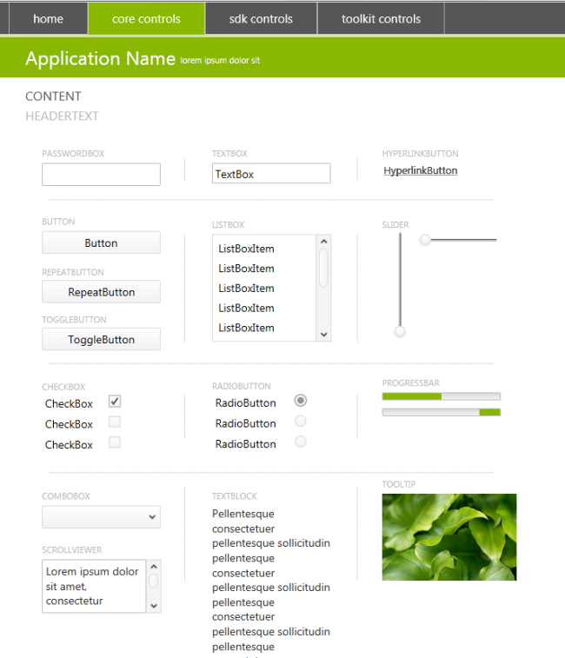Uncheck the first checked CheckBox
Screen dimensions: 565x658
coord(115,402)
